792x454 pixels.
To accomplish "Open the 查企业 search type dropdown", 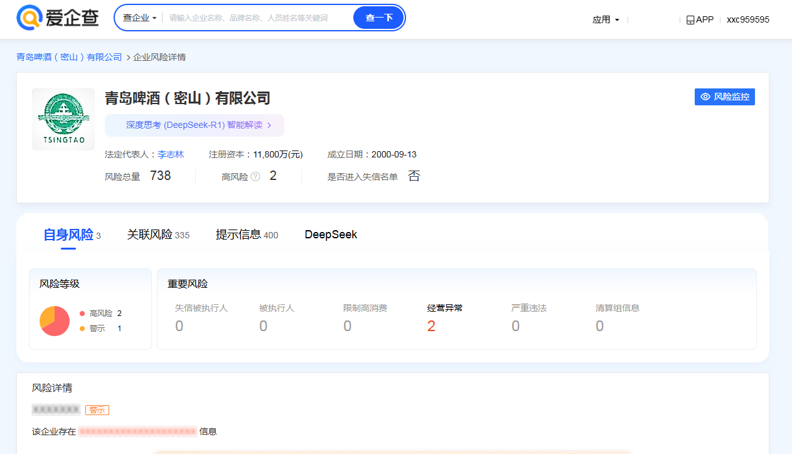I will coord(139,18).
